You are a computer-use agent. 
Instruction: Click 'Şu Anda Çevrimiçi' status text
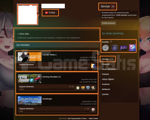113,33
